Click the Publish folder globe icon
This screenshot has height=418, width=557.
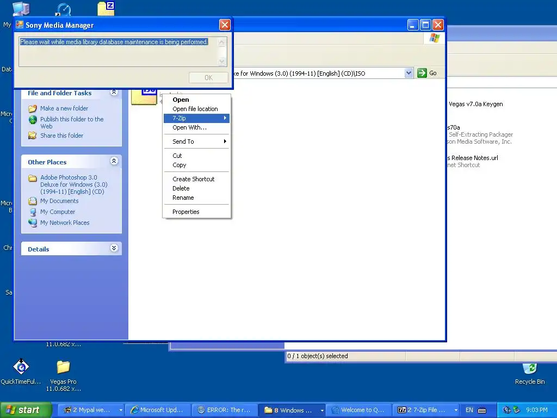(x=32, y=120)
